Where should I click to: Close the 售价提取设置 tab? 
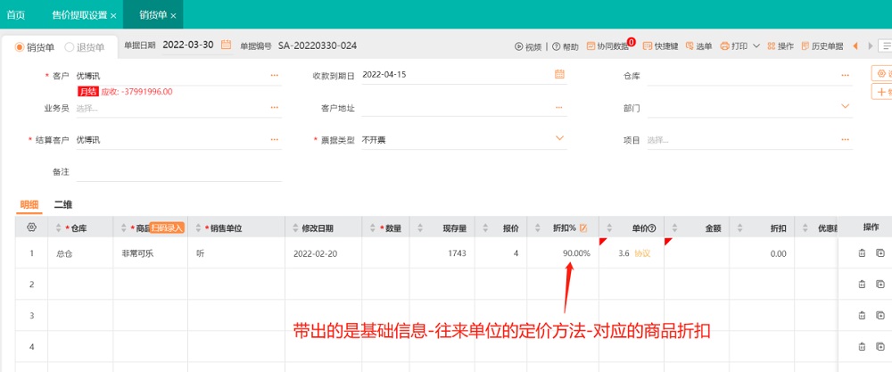tap(113, 16)
